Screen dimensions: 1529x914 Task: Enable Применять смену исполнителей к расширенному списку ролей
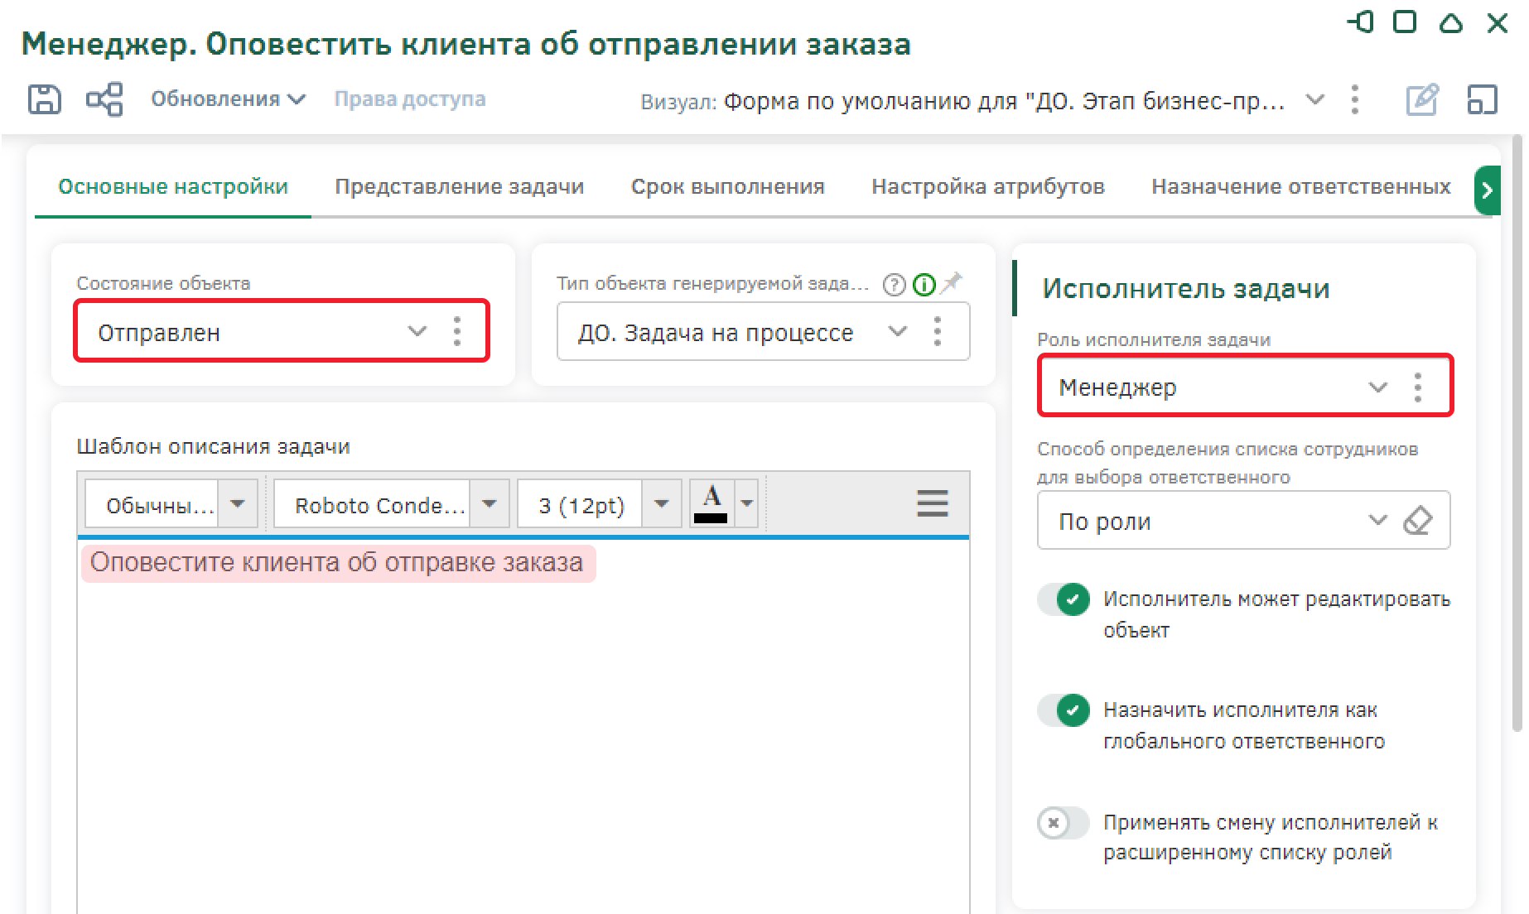point(1064,823)
